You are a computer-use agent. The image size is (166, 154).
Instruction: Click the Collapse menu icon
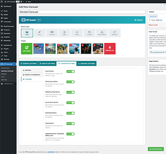click(2, 84)
